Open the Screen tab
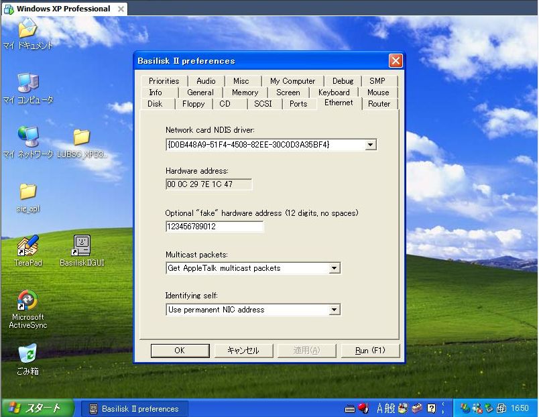539x417 pixels. (x=288, y=93)
